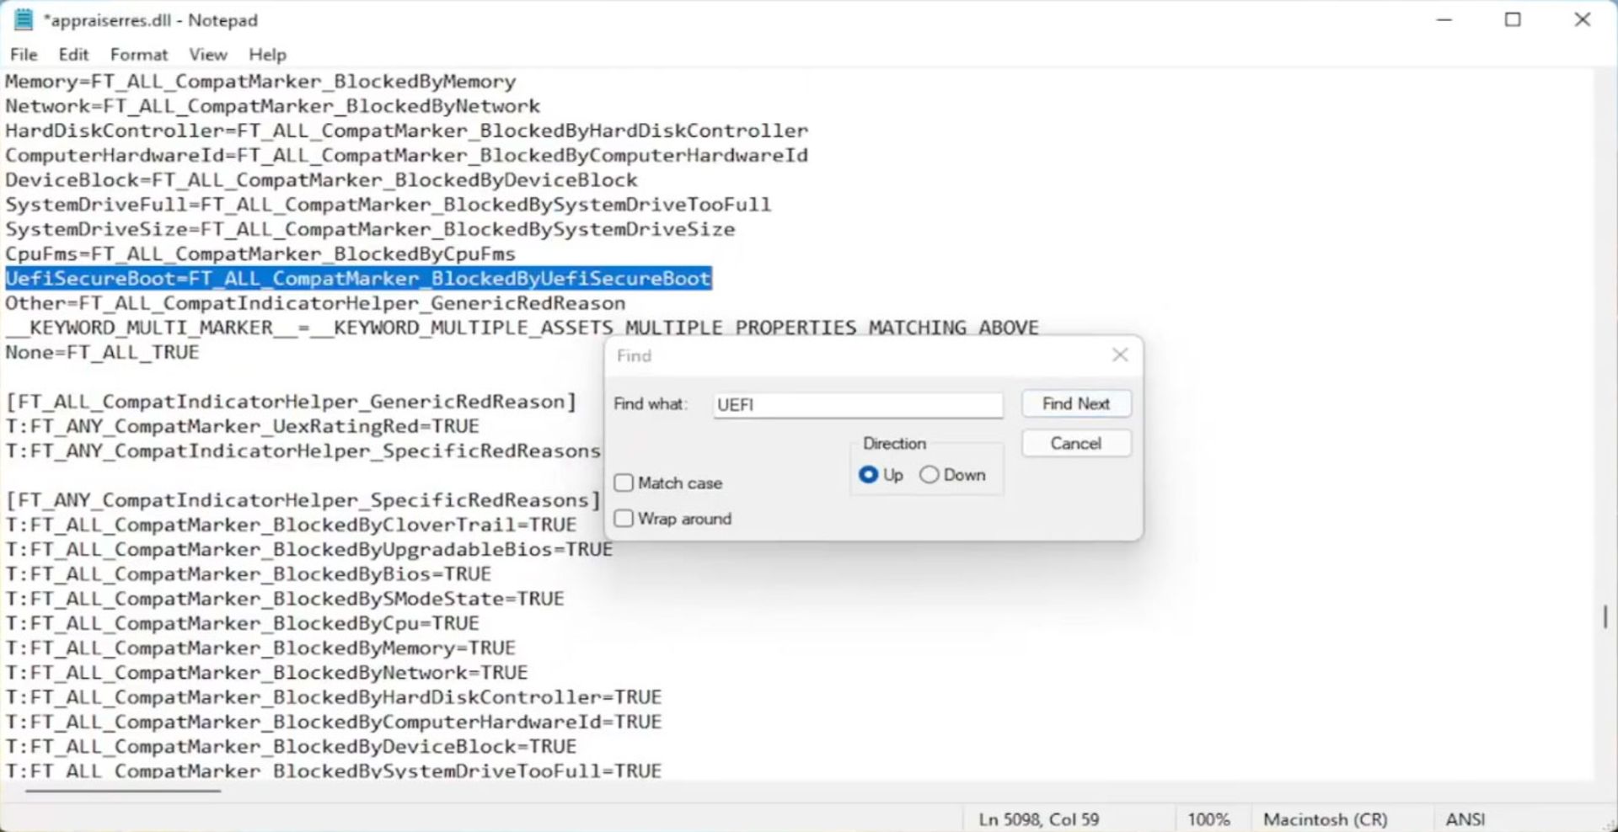Viewport: 1618px width, 832px height.
Task: Enable the Match case checkbox
Action: (x=624, y=483)
